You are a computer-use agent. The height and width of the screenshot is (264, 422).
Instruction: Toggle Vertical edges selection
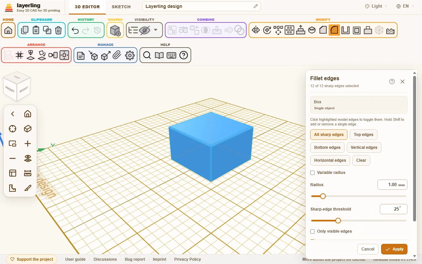364,148
